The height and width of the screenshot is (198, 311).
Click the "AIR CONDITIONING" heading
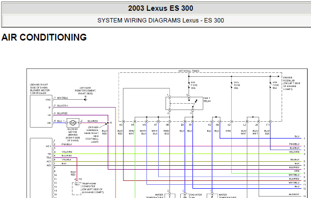click(x=44, y=37)
